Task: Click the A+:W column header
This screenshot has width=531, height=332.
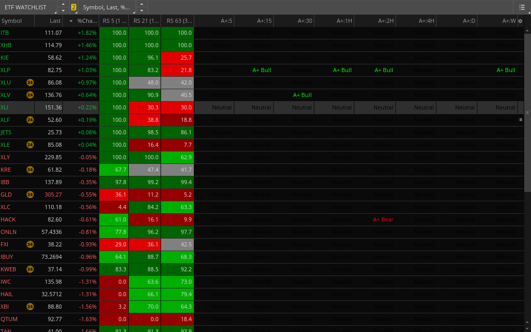Action: (497, 21)
